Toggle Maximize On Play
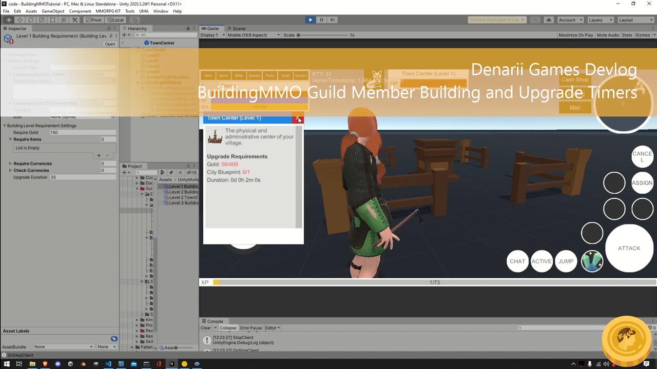The height and width of the screenshot is (369, 657). (x=575, y=35)
